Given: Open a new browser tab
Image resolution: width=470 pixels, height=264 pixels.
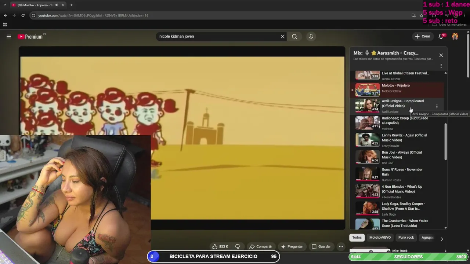Looking at the screenshot, I should point(71,5).
